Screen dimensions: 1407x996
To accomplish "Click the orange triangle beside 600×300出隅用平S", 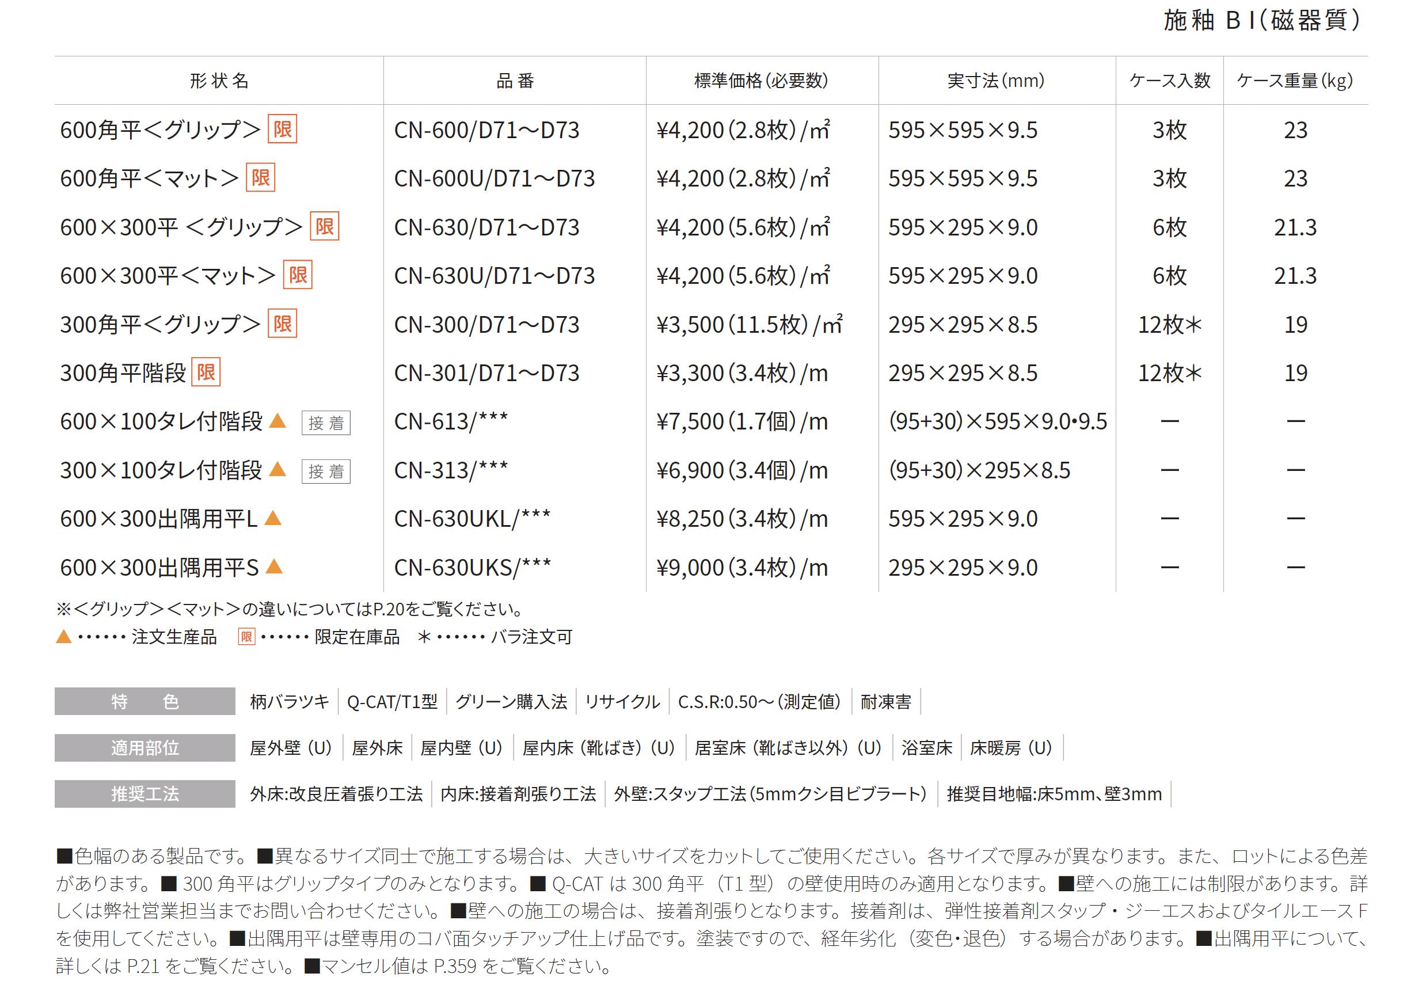I will coord(274,567).
